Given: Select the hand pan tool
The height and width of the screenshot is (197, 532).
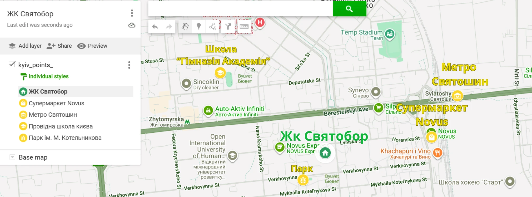Looking at the screenshot, I should click(185, 27).
